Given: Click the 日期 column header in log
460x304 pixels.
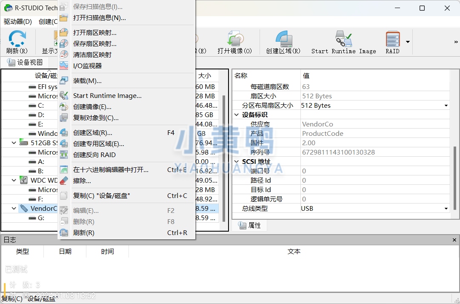Looking at the screenshot, I should click(65, 252).
